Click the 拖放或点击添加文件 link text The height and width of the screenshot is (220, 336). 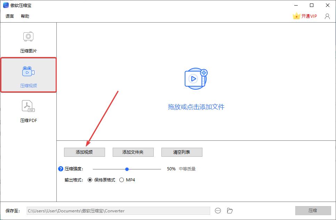[196, 107]
